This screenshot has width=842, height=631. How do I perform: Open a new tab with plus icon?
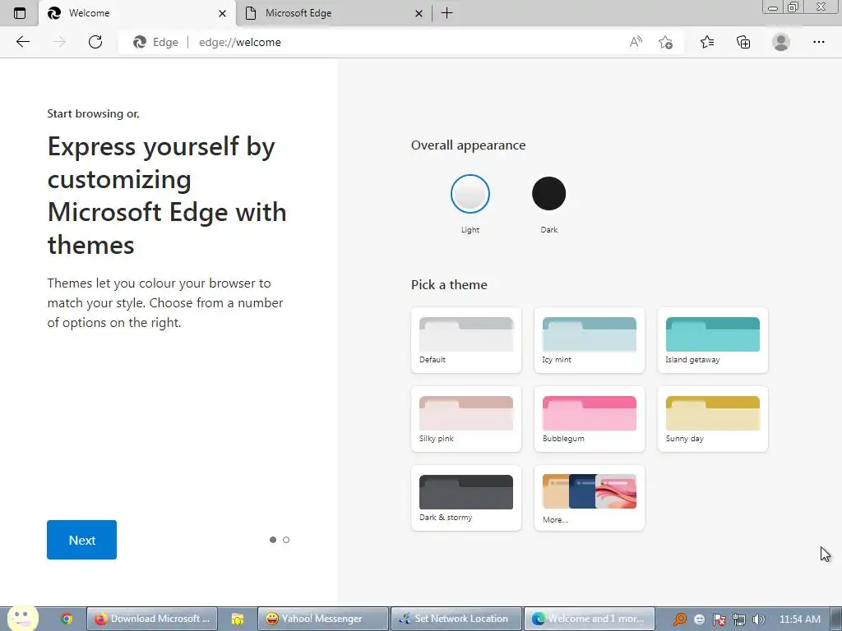446,13
